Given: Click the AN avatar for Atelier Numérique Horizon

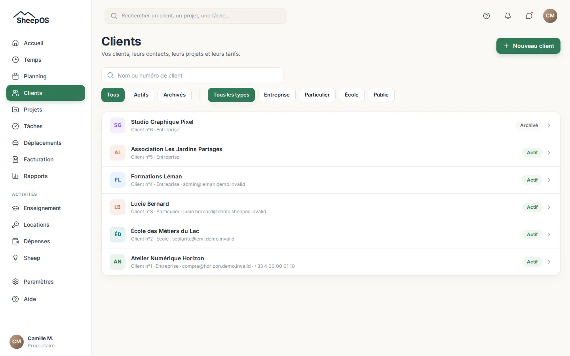Looking at the screenshot, I should (x=118, y=262).
